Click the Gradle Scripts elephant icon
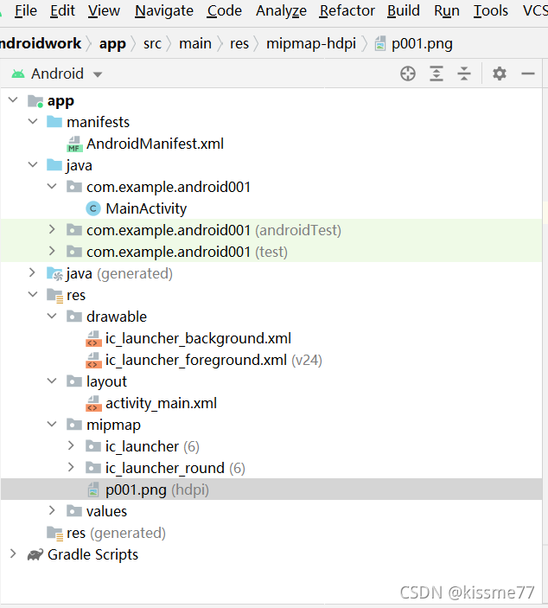The width and height of the screenshot is (548, 608). (35, 555)
